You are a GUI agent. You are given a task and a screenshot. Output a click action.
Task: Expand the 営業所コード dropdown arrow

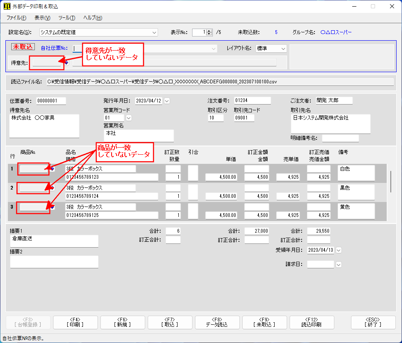(x=129, y=118)
